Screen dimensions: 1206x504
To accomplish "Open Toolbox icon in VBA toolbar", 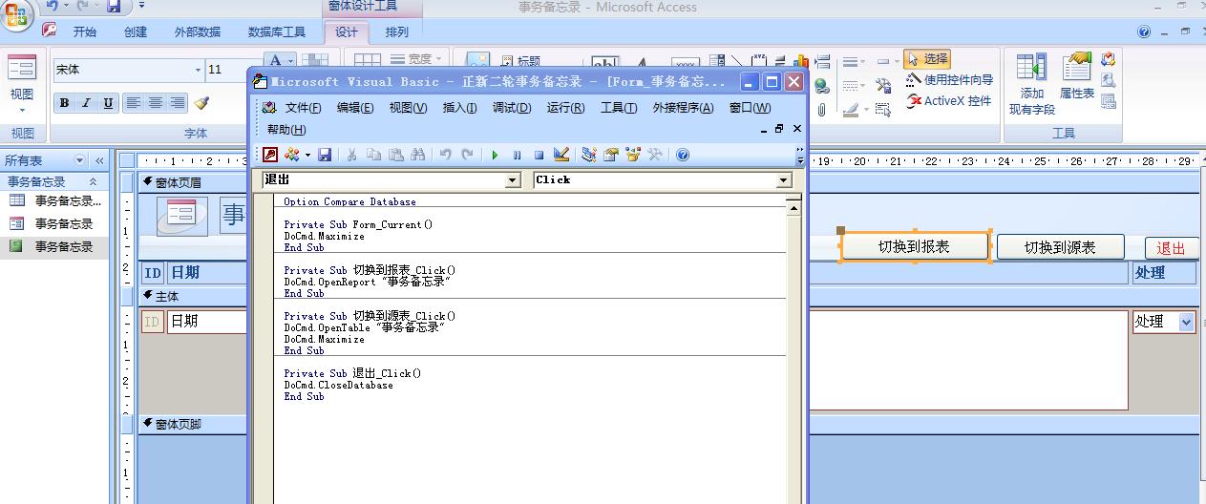I will (x=654, y=155).
